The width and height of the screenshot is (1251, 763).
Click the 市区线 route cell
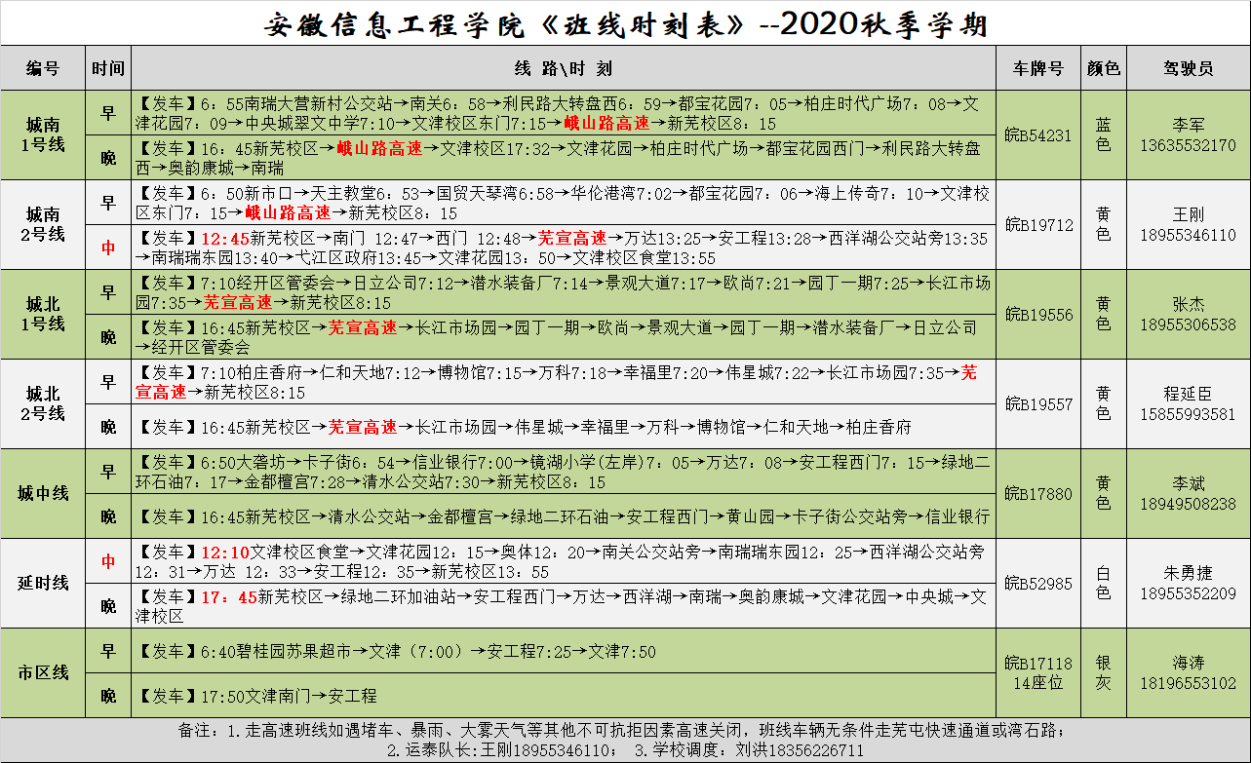(x=43, y=673)
